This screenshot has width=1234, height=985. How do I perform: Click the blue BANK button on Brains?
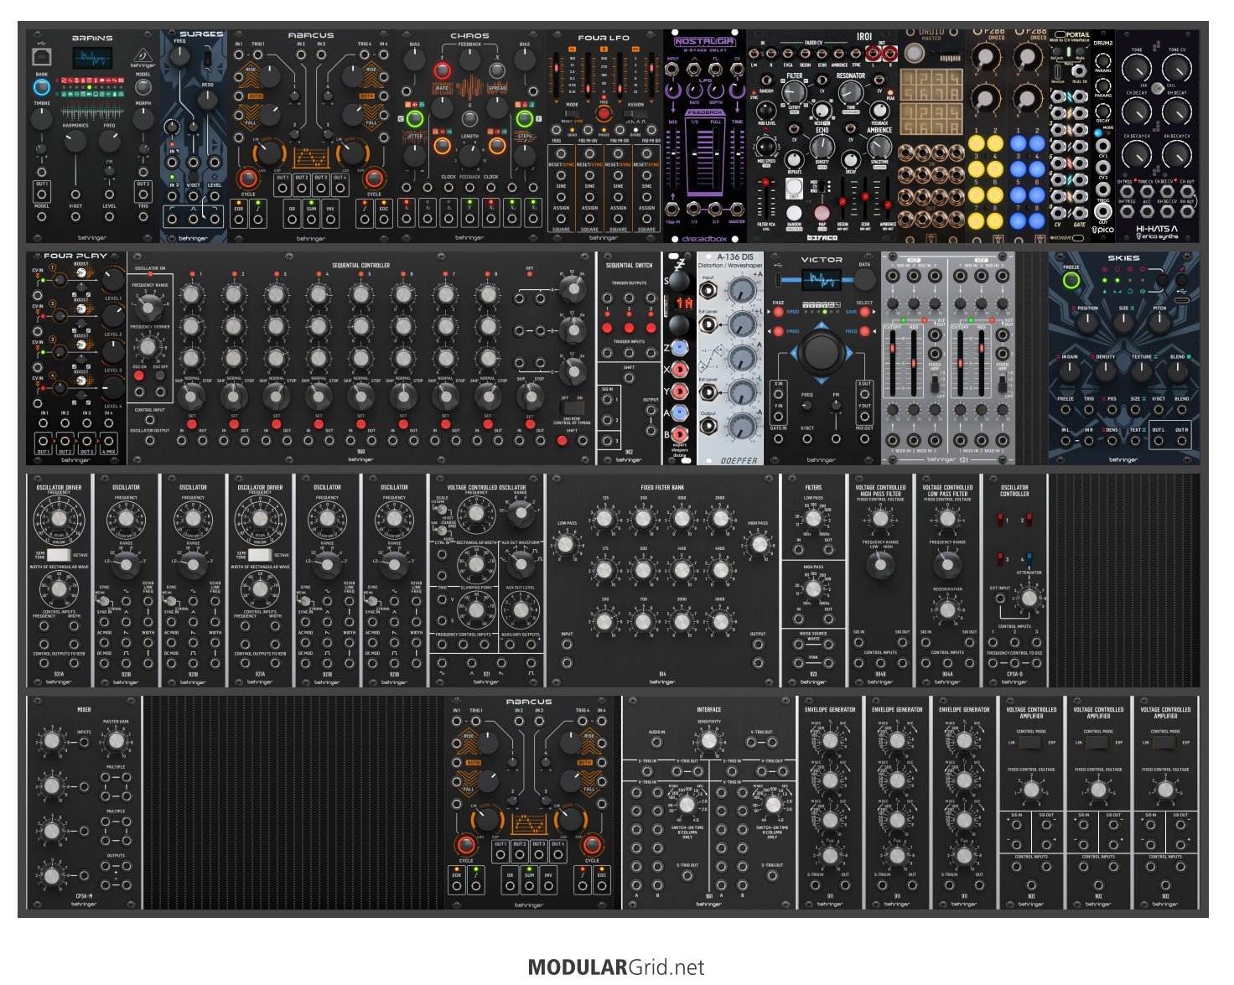tap(41, 86)
